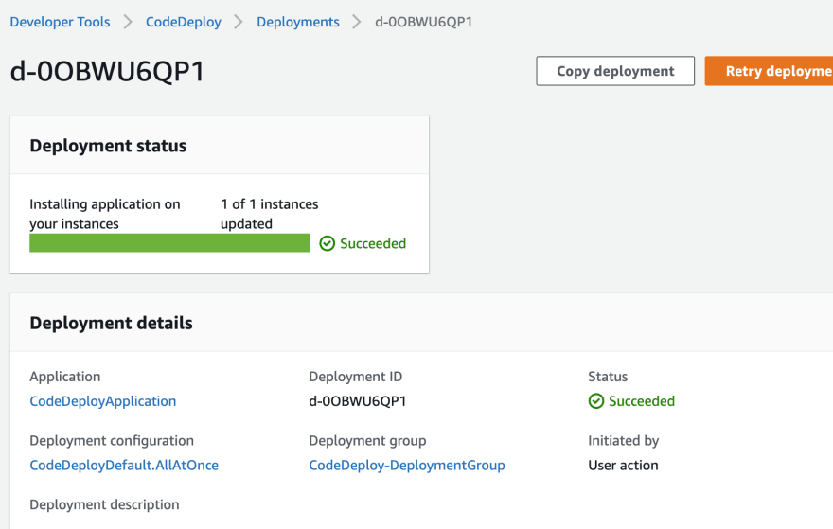
Task: Click the green deployment progress bar
Action: pos(169,242)
